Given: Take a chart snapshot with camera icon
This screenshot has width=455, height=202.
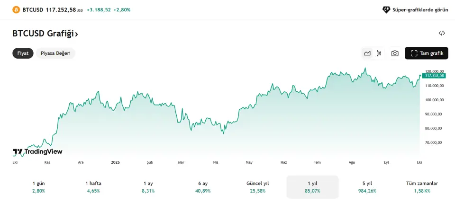Looking at the screenshot, I should pyautogui.click(x=395, y=53).
